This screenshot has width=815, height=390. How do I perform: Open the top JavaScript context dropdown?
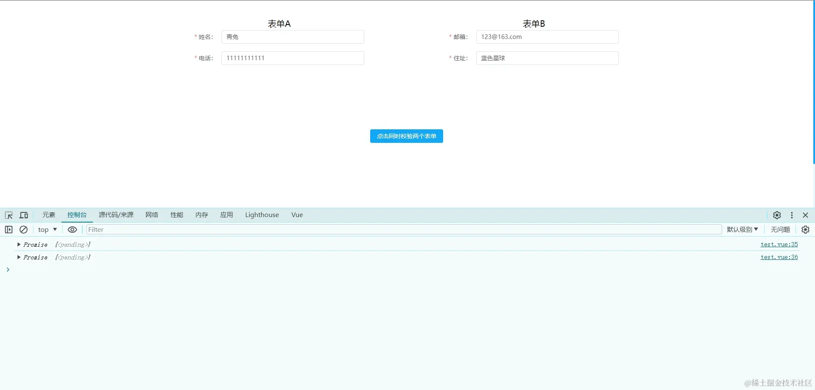click(48, 229)
